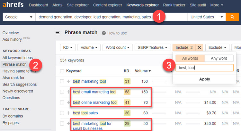The height and width of the screenshot is (131, 241).
Task: Click plus icon next to best tool sales
Action: [68, 113]
